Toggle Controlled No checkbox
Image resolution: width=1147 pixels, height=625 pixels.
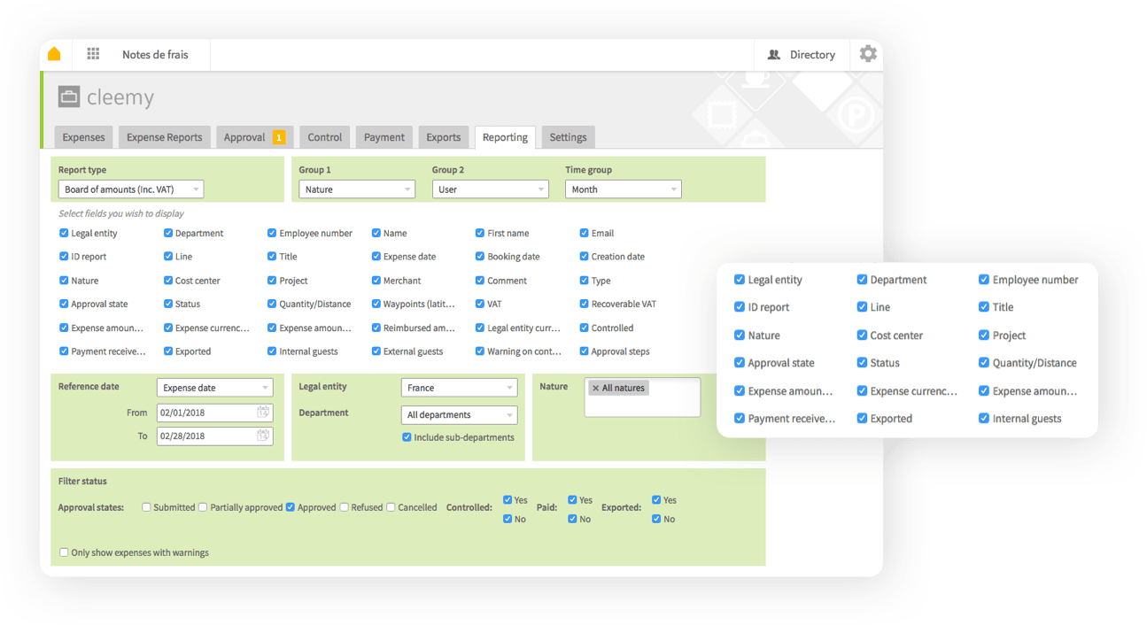pyautogui.click(x=508, y=519)
